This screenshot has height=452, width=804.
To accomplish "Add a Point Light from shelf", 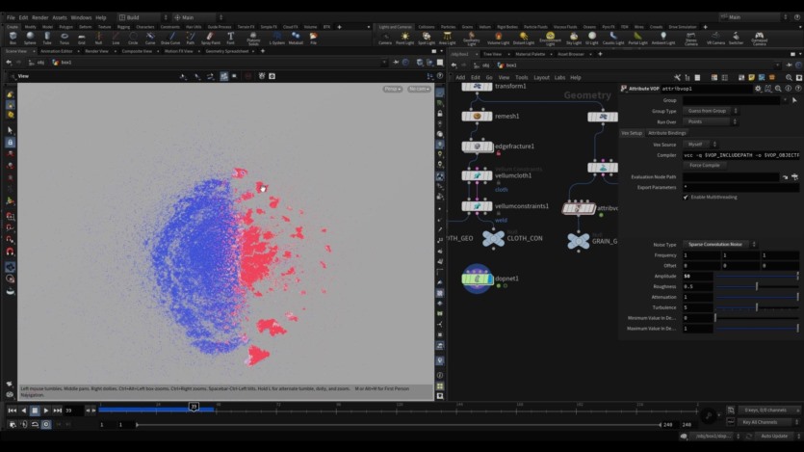I will pyautogui.click(x=404, y=39).
